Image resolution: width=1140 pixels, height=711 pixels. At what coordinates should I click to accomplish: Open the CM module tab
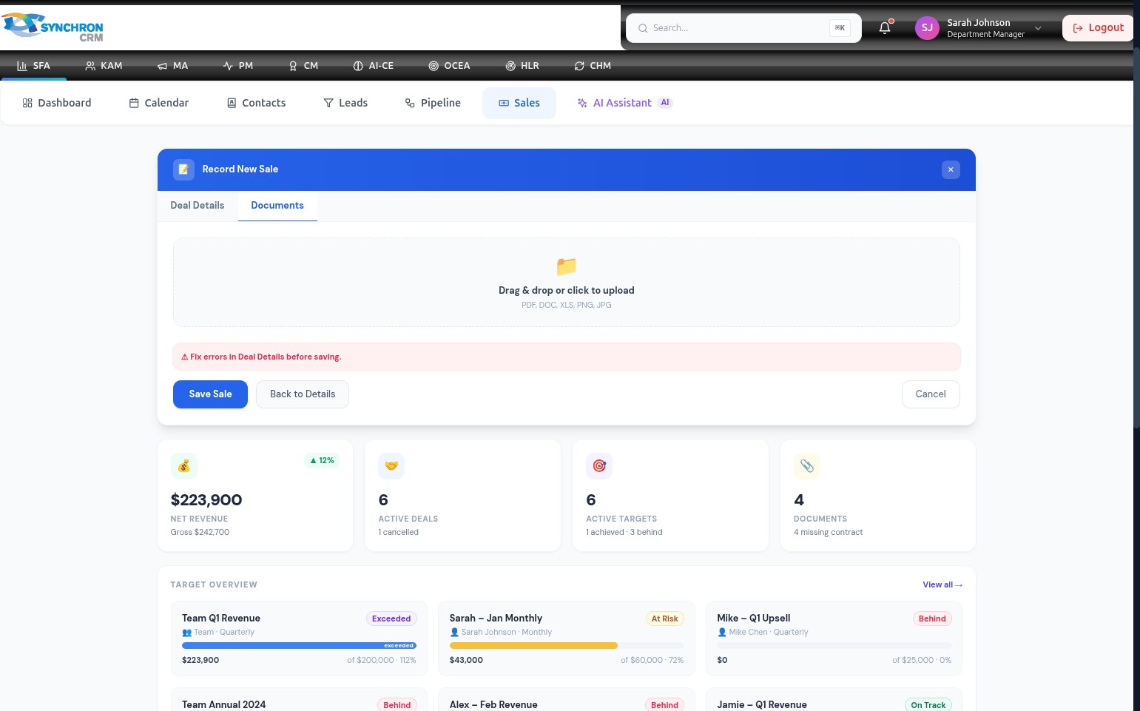[303, 66]
